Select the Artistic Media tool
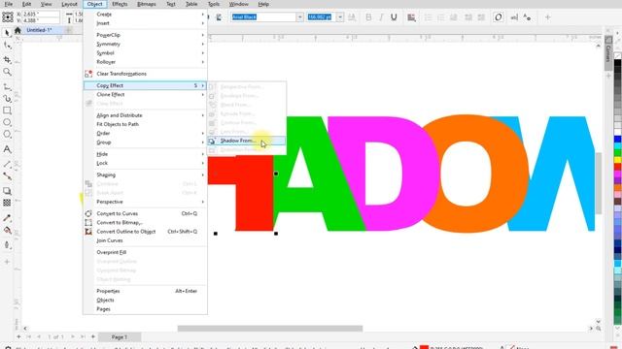This screenshot has width=622, height=349. coord(7,99)
